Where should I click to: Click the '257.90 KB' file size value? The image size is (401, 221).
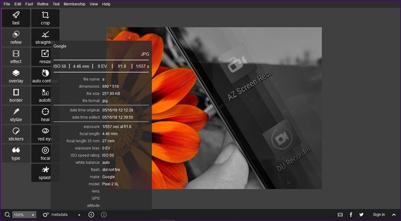tap(111, 94)
